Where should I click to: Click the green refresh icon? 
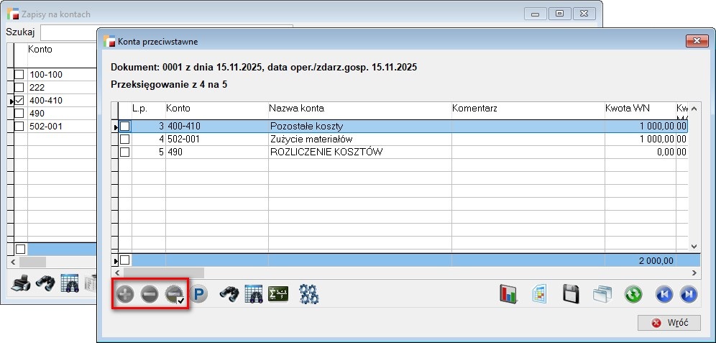[633, 294]
